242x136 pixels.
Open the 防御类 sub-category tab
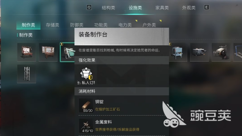[77, 25]
